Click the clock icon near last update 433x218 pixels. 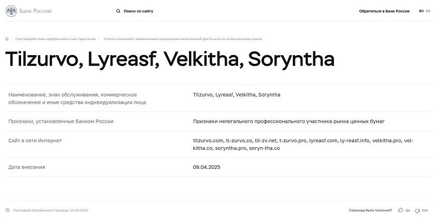8,210
